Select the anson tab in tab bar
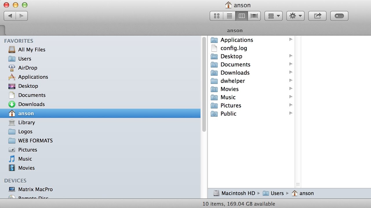This screenshot has width=371, height=208. [x=235, y=31]
